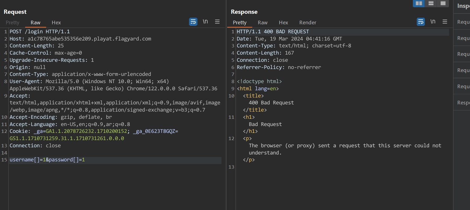470x210 pixels.
Task: Select the Pretty tab in Response panel
Action: pos(240,22)
